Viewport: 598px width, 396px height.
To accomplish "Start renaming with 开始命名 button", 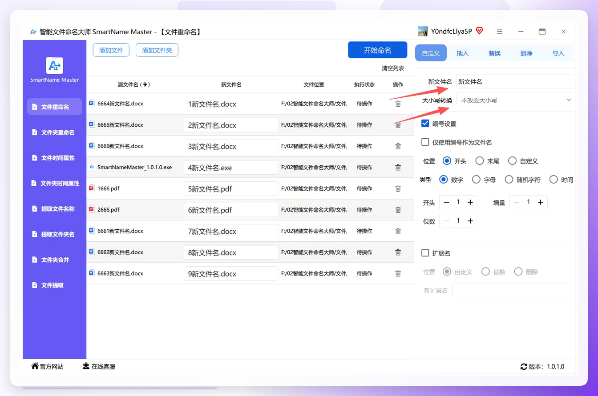I will (378, 50).
